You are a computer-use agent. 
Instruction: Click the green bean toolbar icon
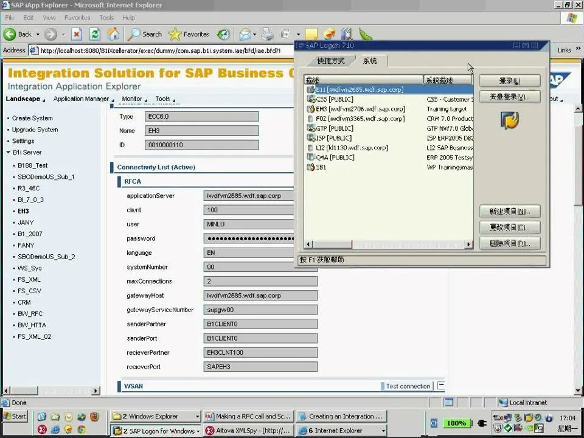(366, 34)
